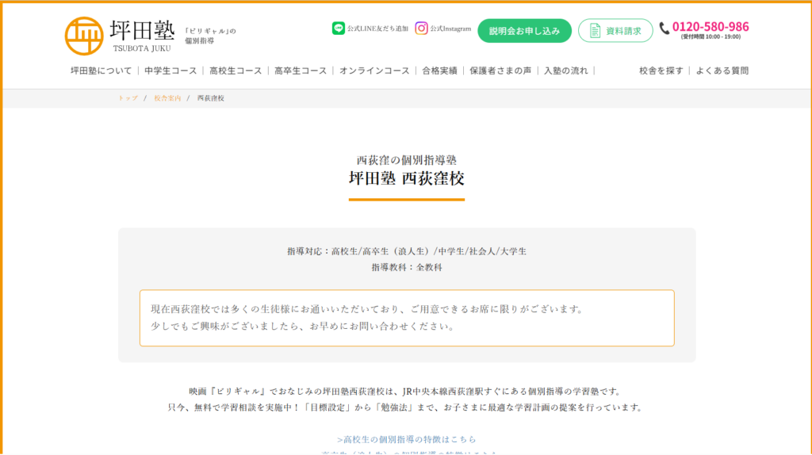Select 高校生コース in navigation

click(236, 71)
